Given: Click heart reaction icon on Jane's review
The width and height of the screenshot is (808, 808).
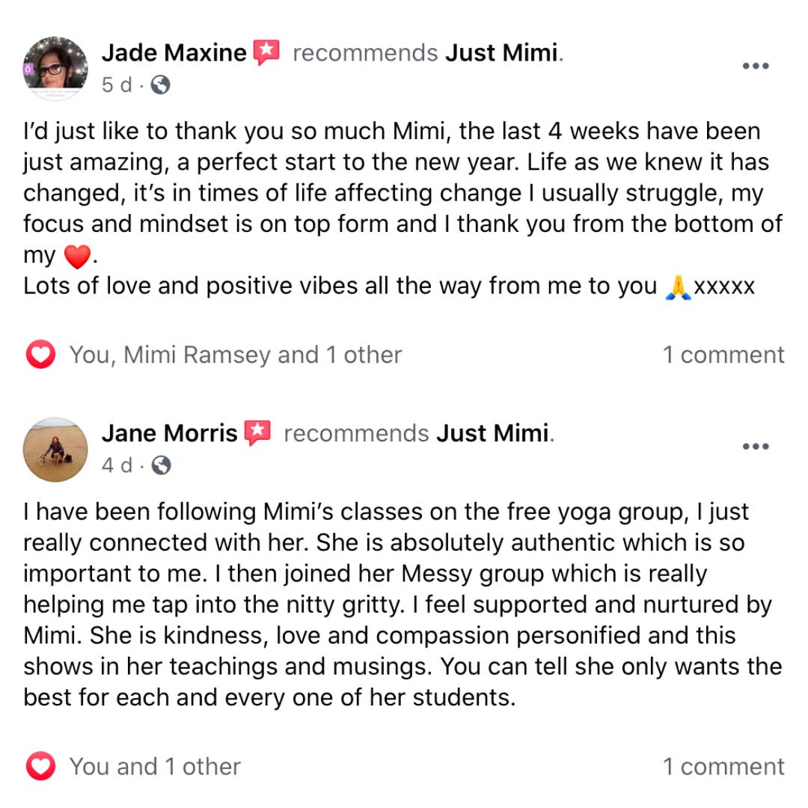Looking at the screenshot, I should click(x=40, y=766).
